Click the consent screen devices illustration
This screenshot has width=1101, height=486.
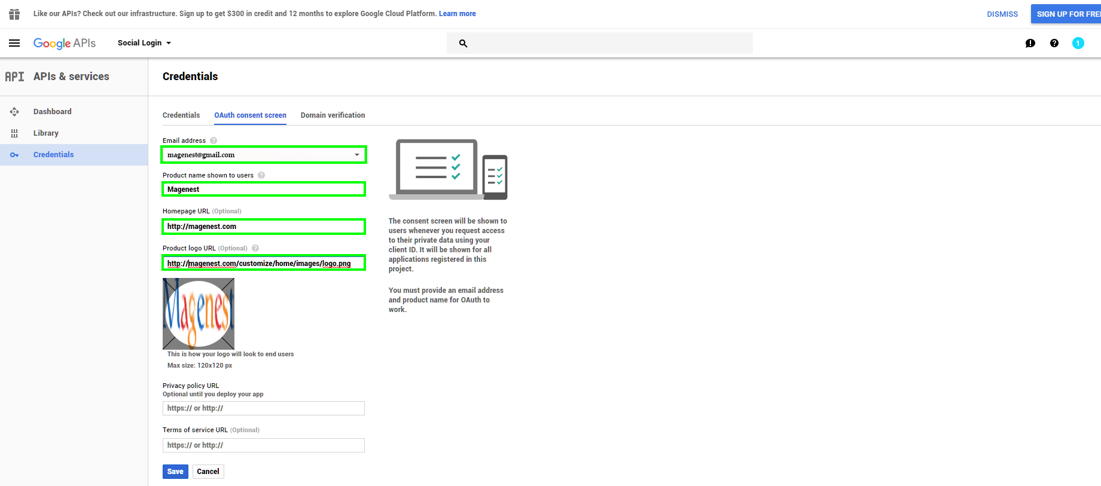448,170
